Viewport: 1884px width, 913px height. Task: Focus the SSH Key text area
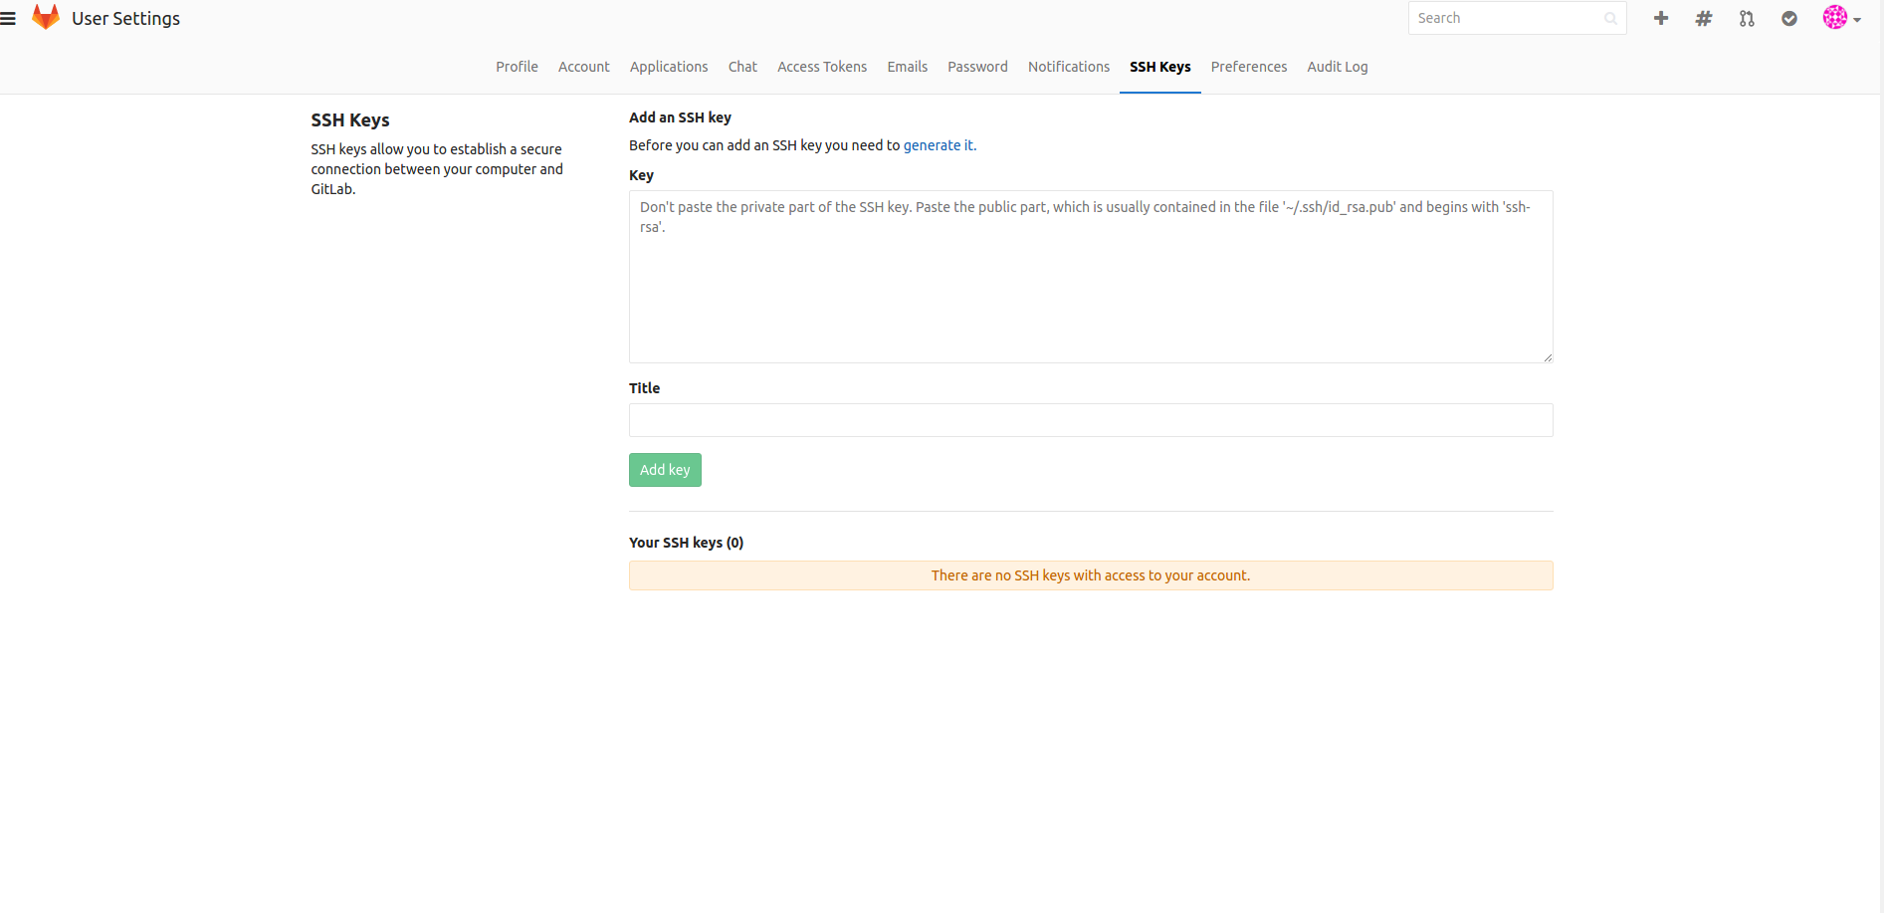pyautogui.click(x=1090, y=277)
